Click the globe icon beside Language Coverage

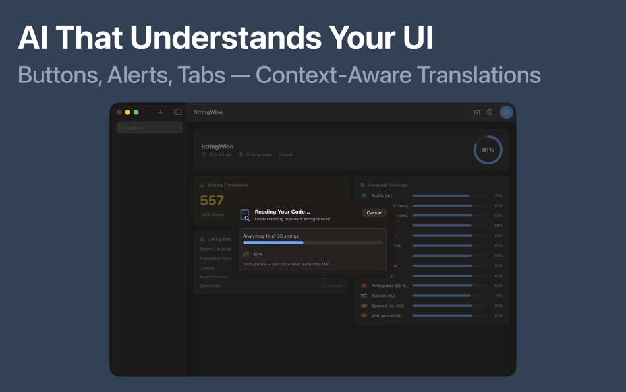point(362,185)
